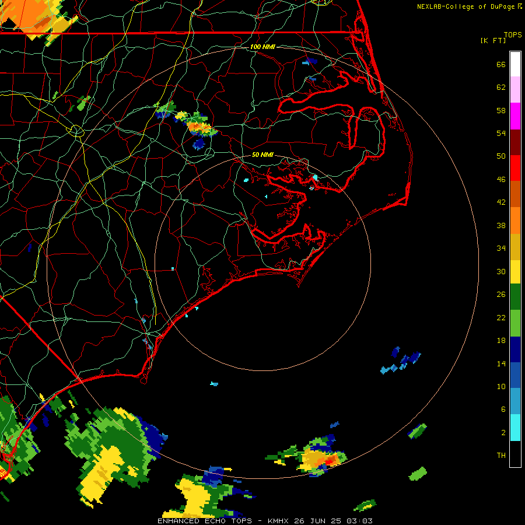This screenshot has height=525, width=525.
Task: Click the bright red swatch in the legend
Action: (x=515, y=168)
